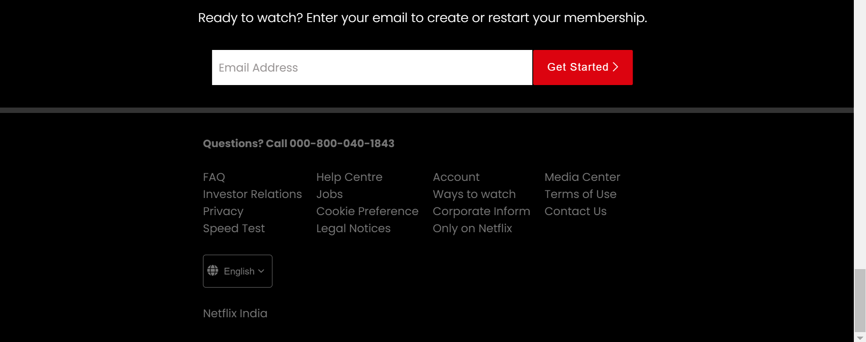This screenshot has width=866, height=342.
Task: Open Investor Relations
Action: pyautogui.click(x=252, y=194)
